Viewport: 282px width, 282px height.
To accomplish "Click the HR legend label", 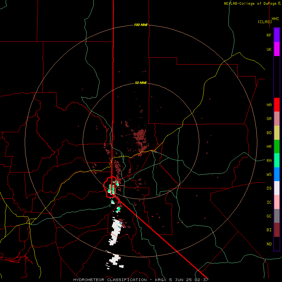I will (269, 147).
